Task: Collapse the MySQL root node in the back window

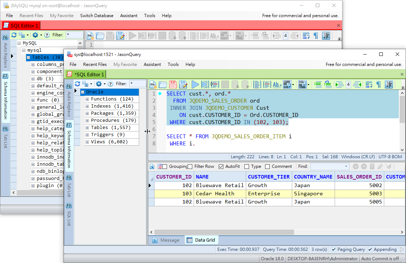Action: tap(19, 43)
